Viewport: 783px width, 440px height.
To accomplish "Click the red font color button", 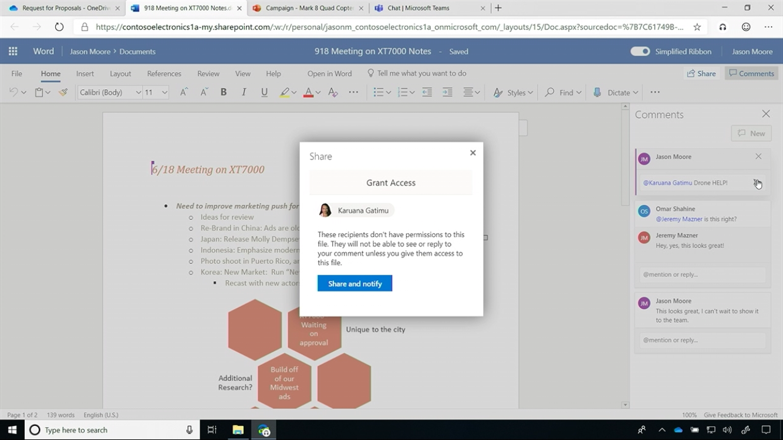I will coord(308,92).
